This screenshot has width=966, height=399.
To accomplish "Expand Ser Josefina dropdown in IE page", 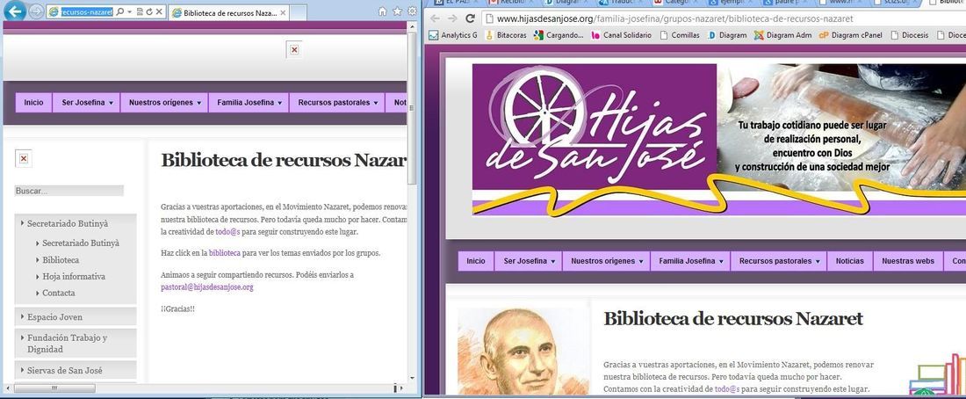I will pyautogui.click(x=87, y=102).
